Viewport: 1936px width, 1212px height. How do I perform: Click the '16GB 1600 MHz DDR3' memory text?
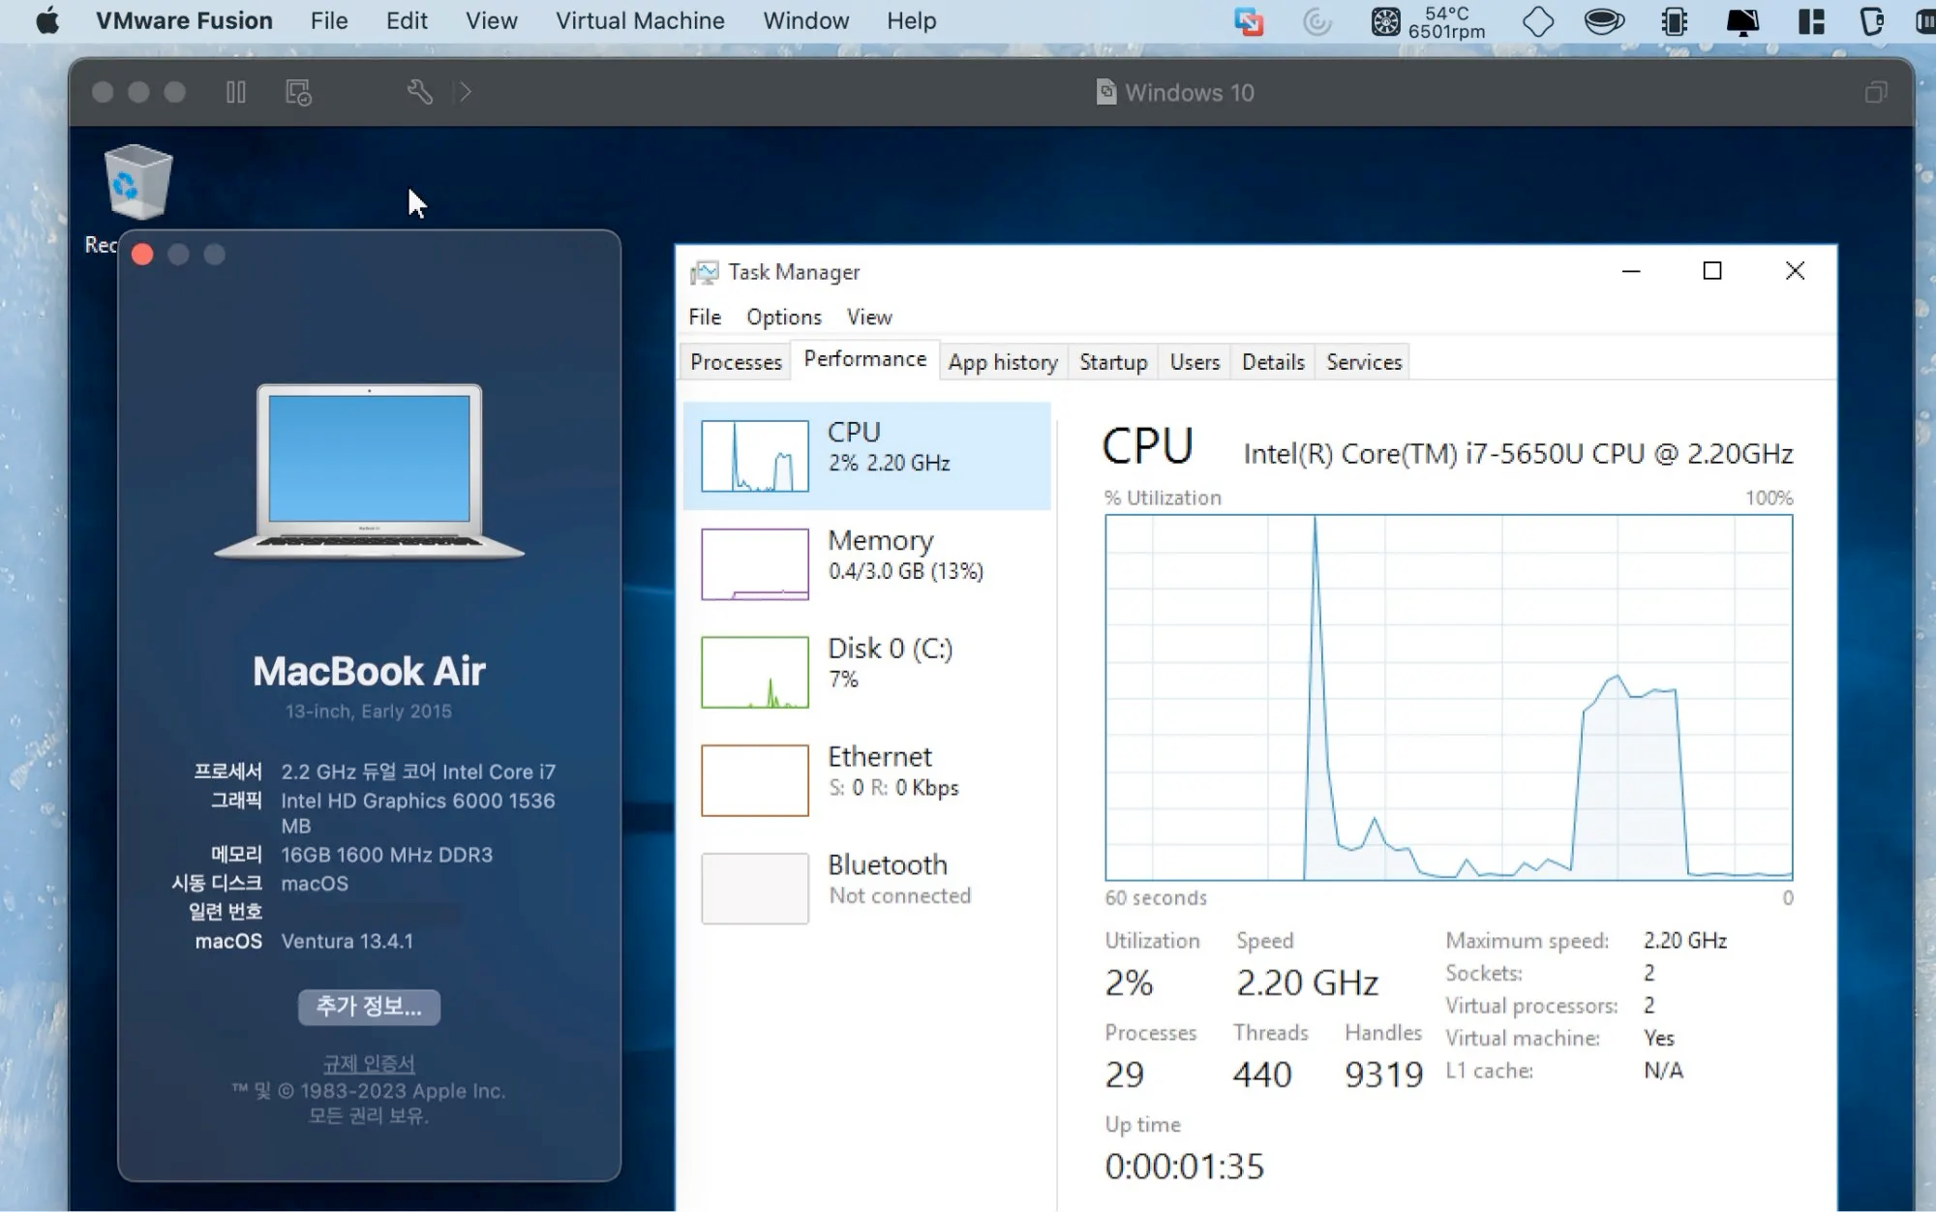coord(386,855)
